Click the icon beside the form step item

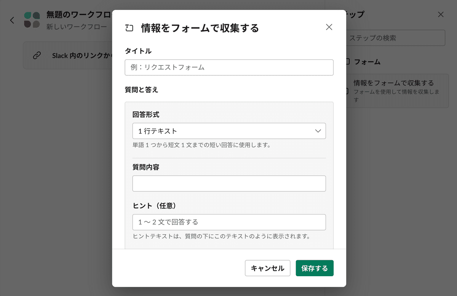[347, 91]
